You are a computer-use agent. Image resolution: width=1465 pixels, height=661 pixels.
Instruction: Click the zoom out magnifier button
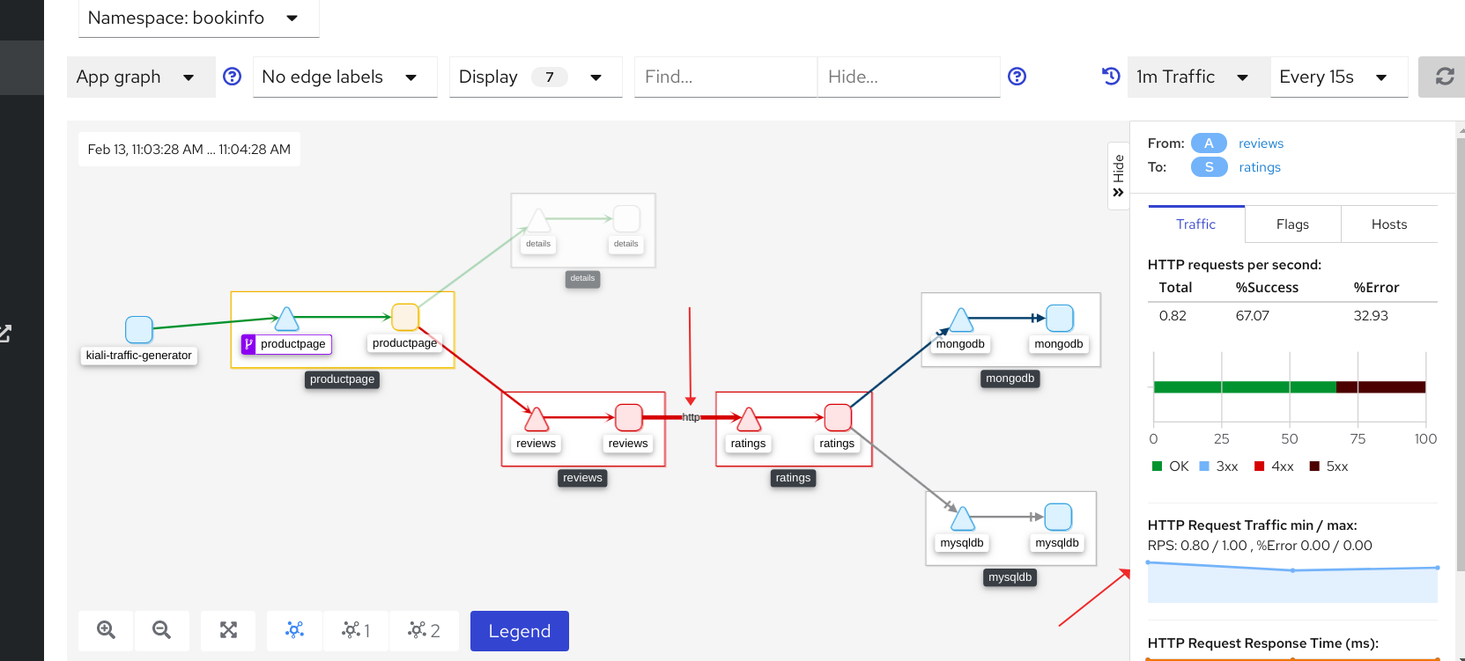click(x=161, y=630)
